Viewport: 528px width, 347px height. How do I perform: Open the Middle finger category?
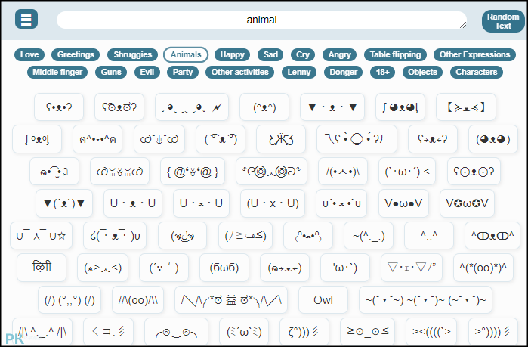(x=57, y=72)
